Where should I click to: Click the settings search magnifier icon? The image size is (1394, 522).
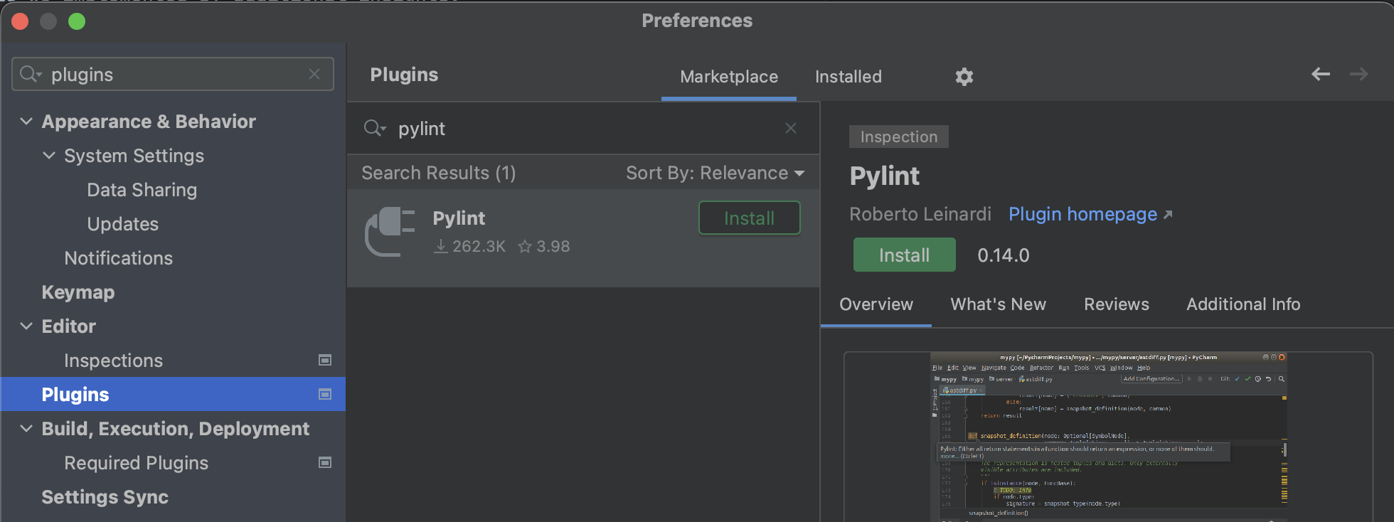30,74
